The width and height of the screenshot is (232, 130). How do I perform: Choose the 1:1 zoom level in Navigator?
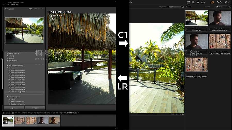coord(39,9)
